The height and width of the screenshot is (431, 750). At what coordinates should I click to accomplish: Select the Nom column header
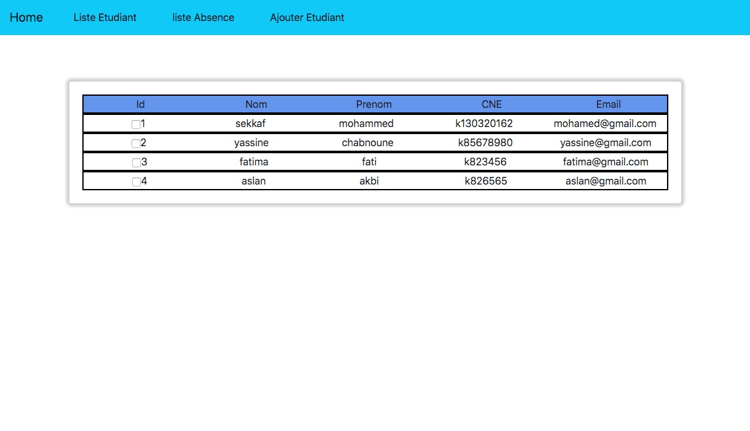[x=256, y=104]
